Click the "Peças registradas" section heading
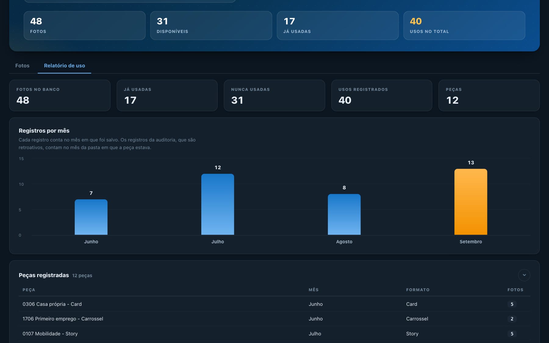 click(x=44, y=275)
